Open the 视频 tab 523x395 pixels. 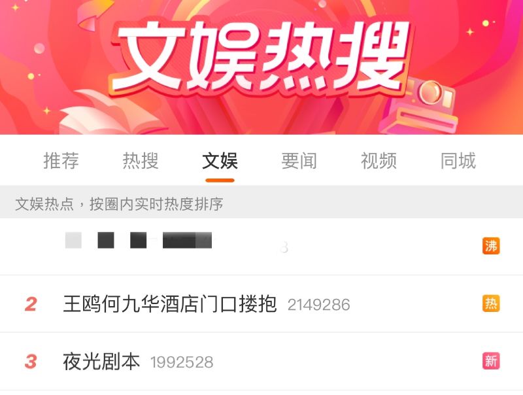(379, 161)
